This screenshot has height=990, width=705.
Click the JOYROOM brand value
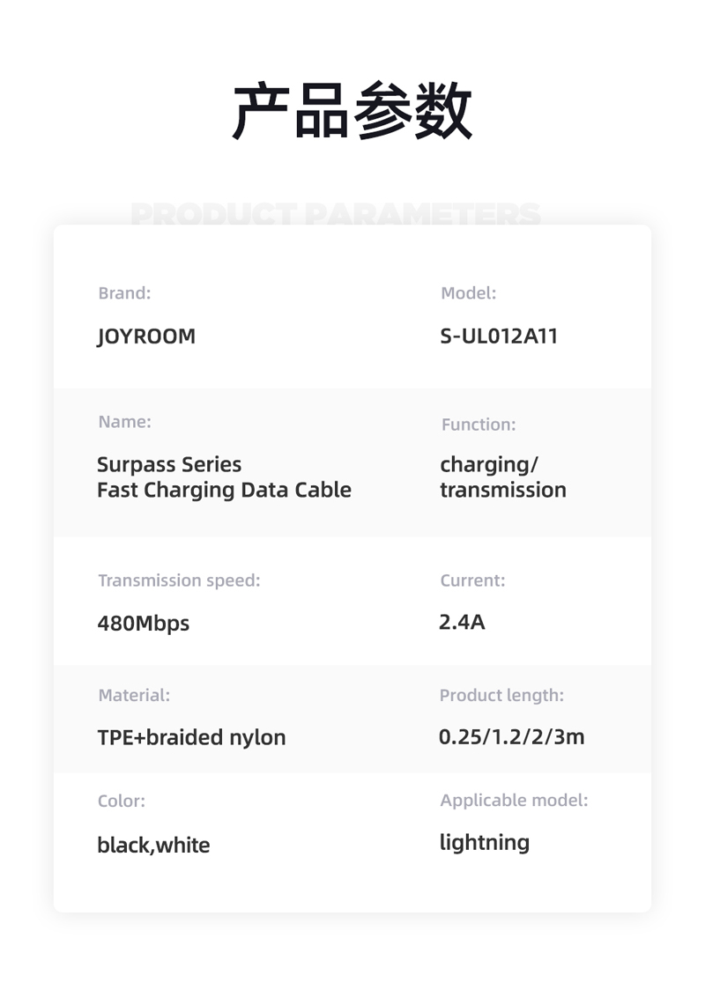point(146,336)
